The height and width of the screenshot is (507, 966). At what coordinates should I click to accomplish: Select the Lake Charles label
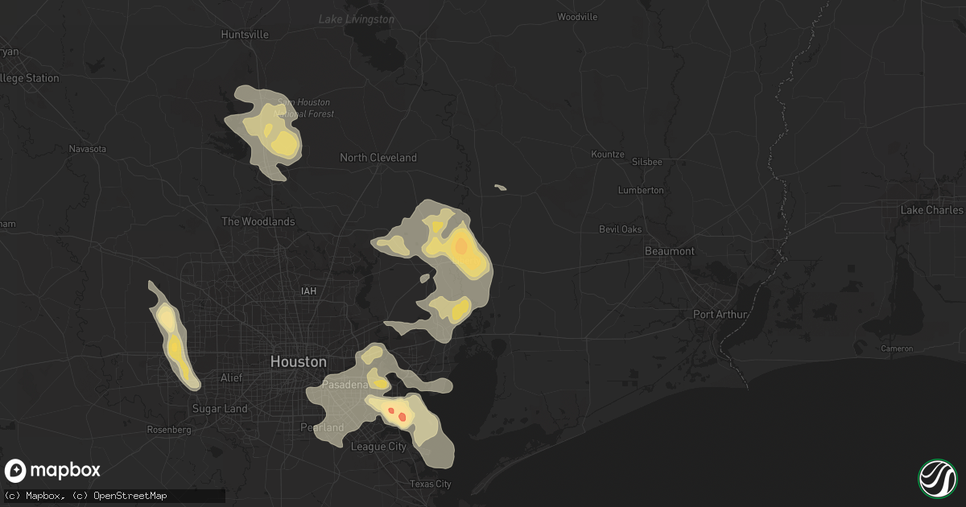pyautogui.click(x=932, y=210)
